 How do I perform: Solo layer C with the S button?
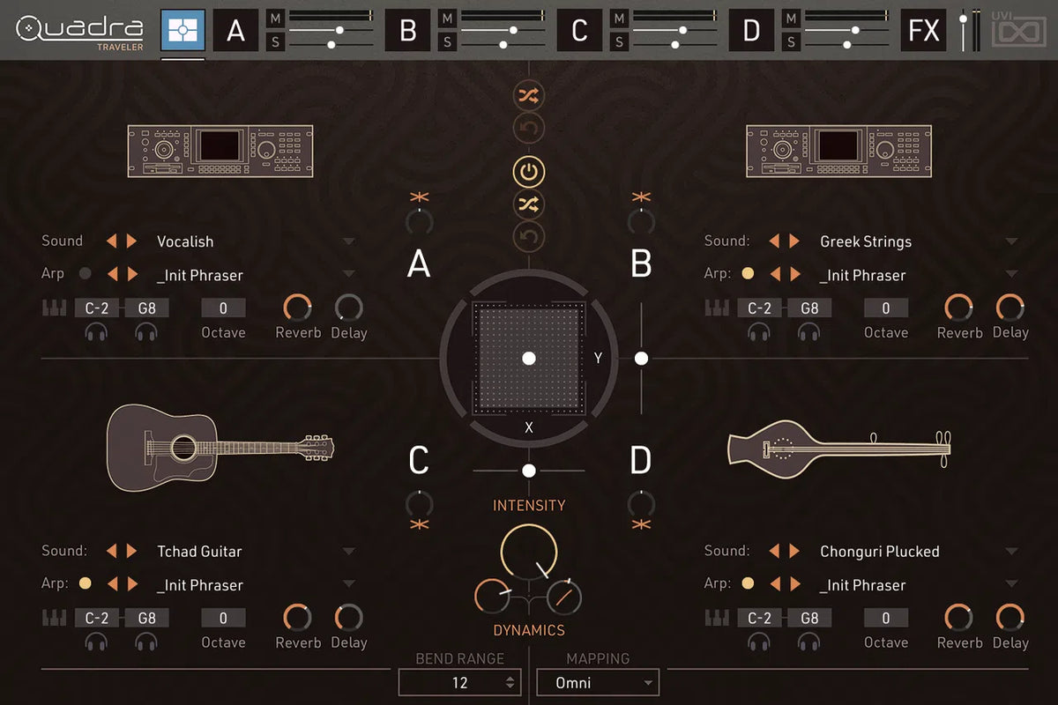click(x=619, y=41)
